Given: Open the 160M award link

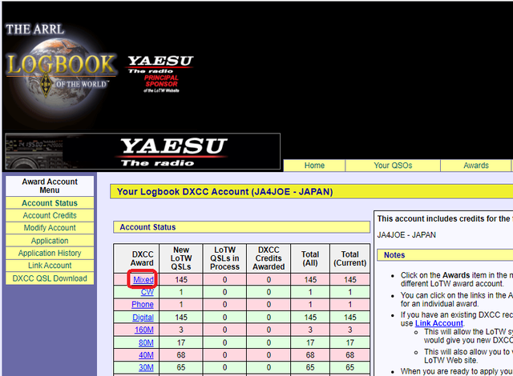Looking at the screenshot, I should coord(144,330).
